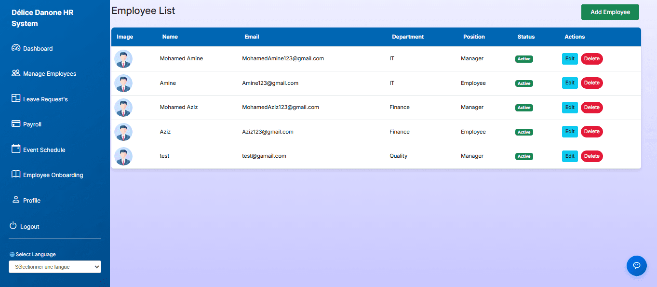
Task: Click Mohamed Aziz's avatar image
Action: point(123,108)
